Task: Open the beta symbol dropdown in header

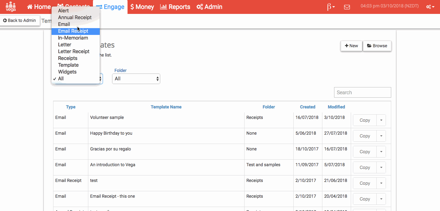Action: coord(331,7)
